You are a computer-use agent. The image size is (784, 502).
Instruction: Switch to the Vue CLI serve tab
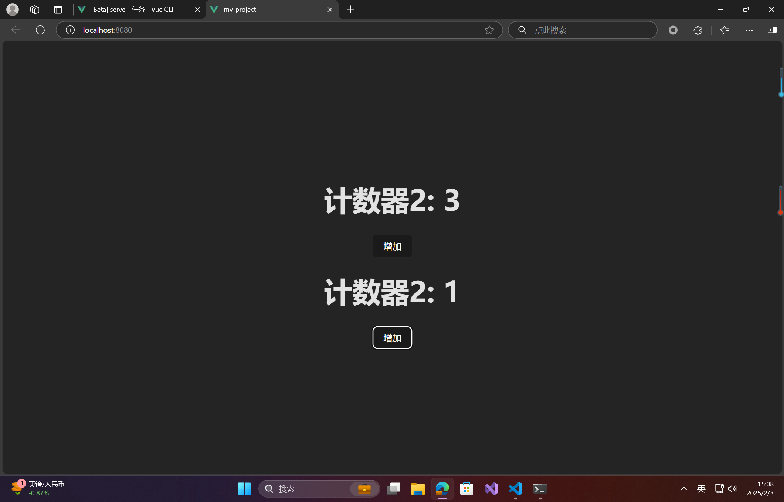click(133, 9)
